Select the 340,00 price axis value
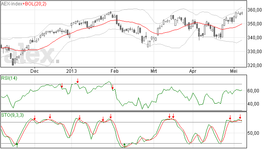 point(255,38)
